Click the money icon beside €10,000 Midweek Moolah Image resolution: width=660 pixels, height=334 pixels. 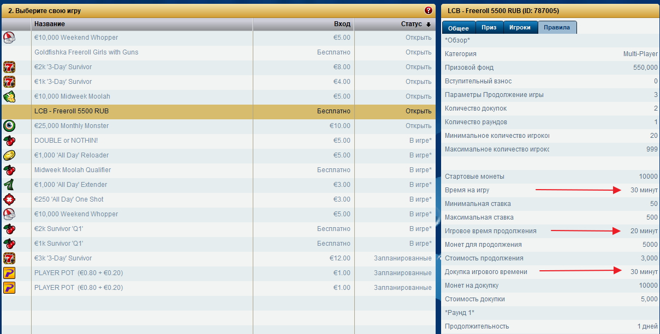click(x=9, y=96)
